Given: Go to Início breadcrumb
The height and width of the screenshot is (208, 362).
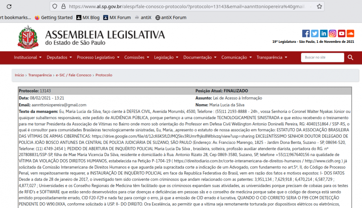Looking at the screenshot, I should click(x=19, y=75).
